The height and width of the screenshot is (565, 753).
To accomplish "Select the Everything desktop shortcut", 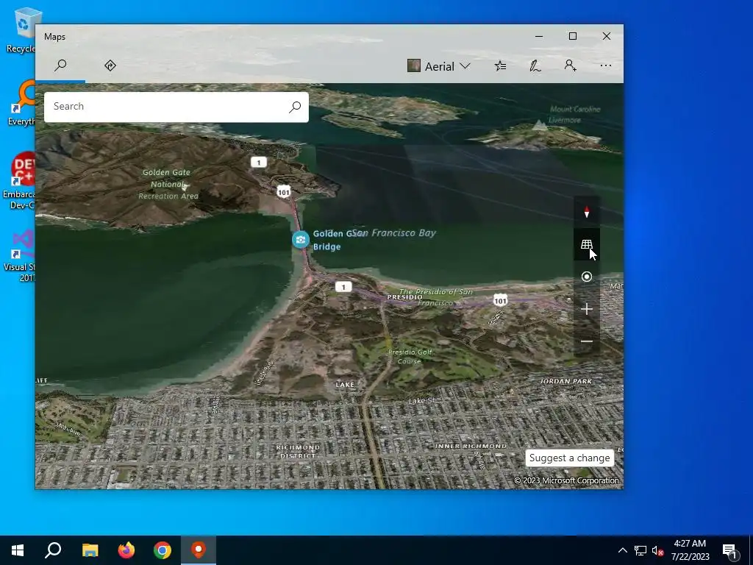I will 23,103.
